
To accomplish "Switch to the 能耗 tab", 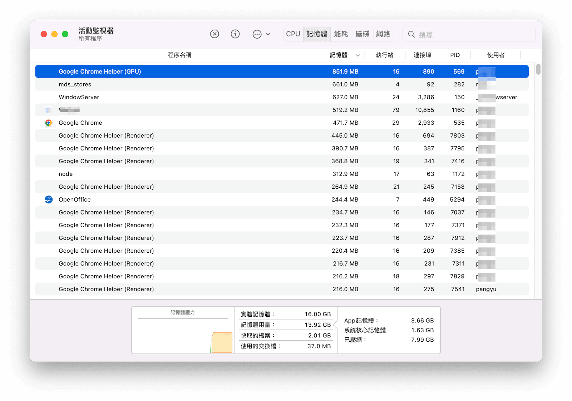I will pos(341,34).
